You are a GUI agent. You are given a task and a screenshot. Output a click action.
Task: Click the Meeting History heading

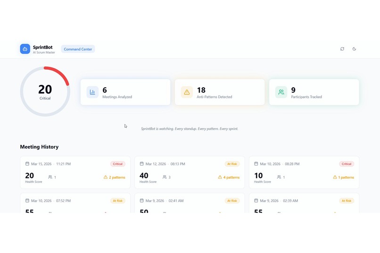[39, 147]
